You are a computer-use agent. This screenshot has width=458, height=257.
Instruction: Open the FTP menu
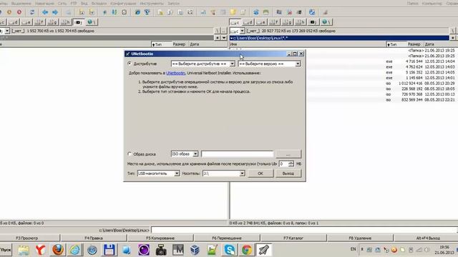click(x=74, y=4)
